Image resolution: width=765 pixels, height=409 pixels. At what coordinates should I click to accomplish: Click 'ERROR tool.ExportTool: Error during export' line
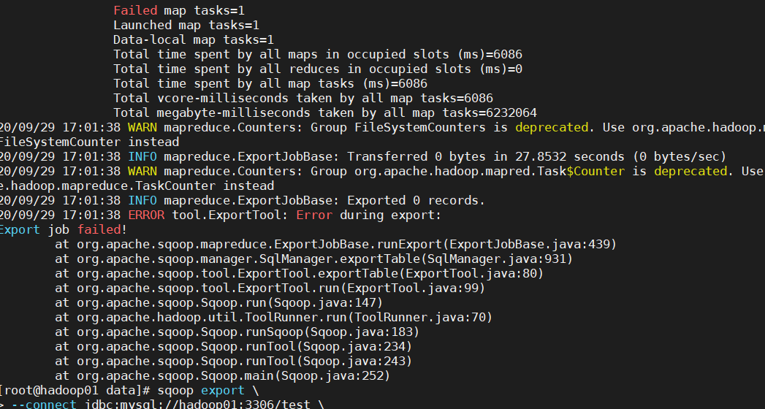tap(221, 215)
